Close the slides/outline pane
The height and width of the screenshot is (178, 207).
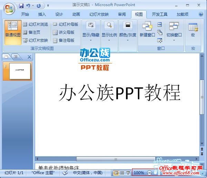29,57
